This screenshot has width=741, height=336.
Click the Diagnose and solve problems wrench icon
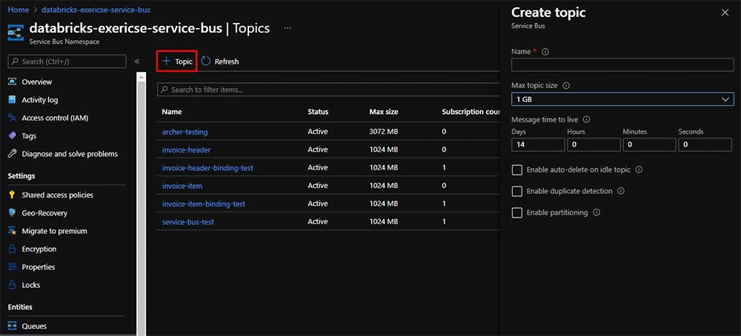point(13,154)
